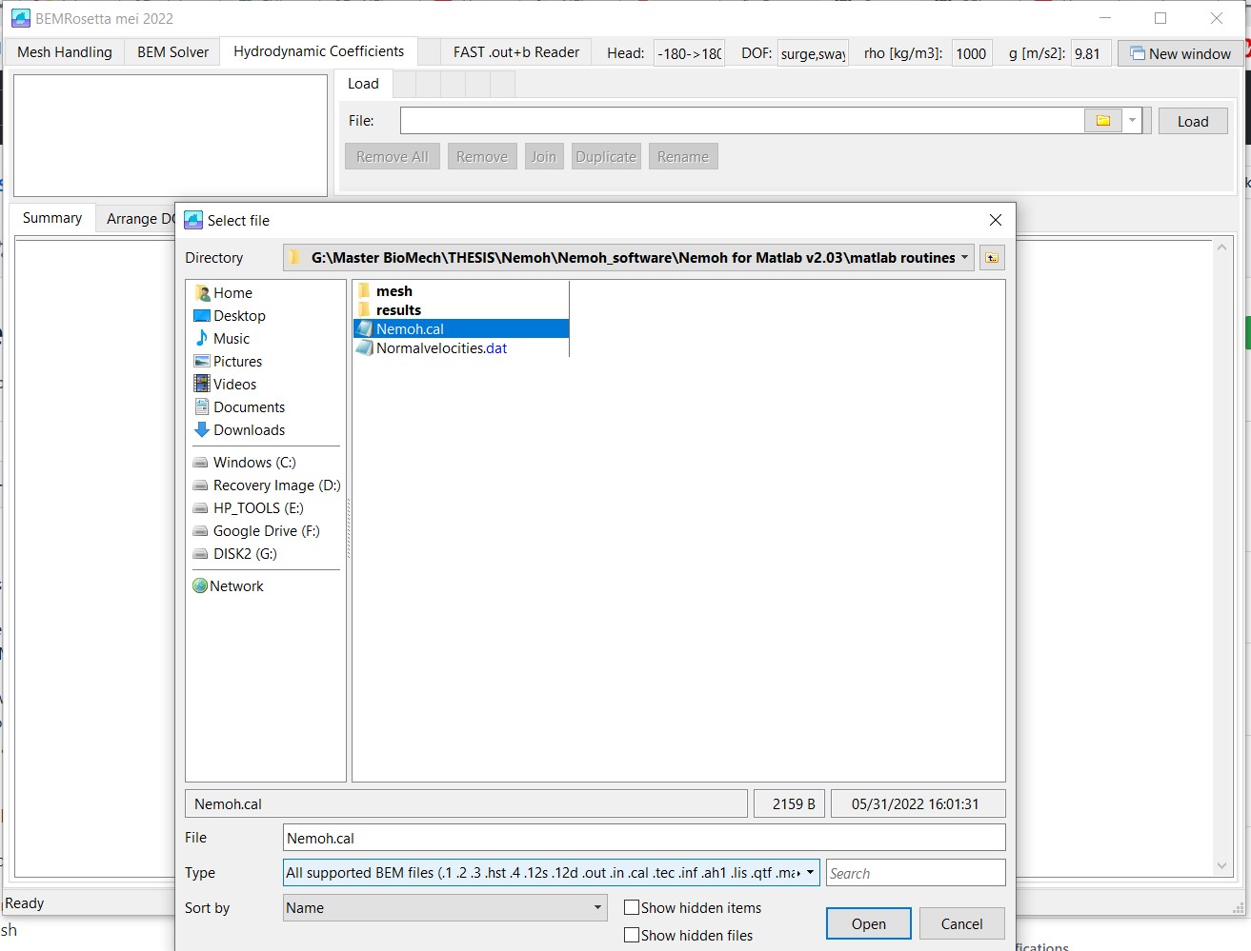Viewport: 1251px width, 951px height.
Task: Open the file Type filter dropdown
Action: (x=810, y=872)
